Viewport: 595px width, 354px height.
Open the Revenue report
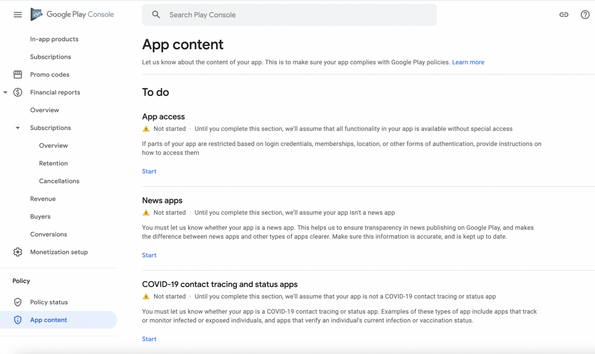click(x=43, y=199)
